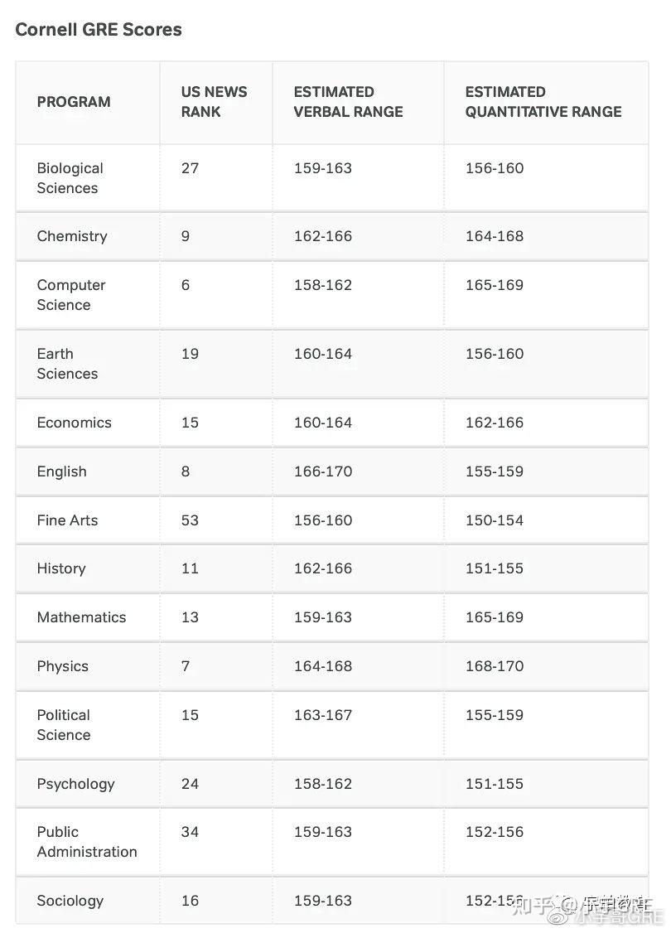Click Physics quantitative range 168-170
The image size is (671, 933).
point(495,666)
